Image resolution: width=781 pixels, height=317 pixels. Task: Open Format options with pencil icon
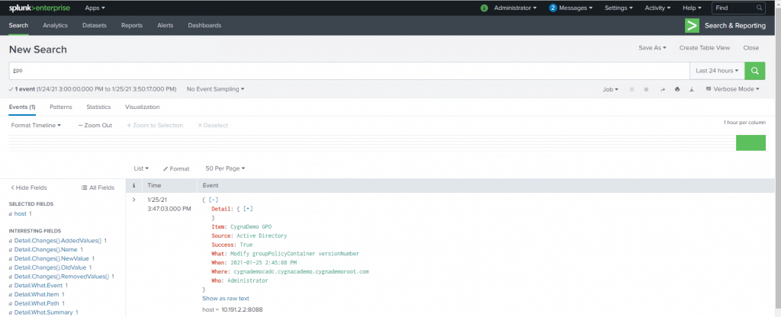pyautogui.click(x=176, y=168)
